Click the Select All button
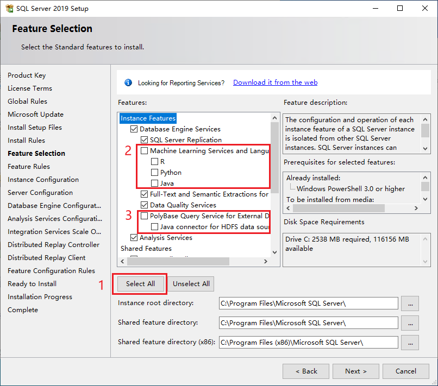The width and height of the screenshot is (438, 386). point(141,284)
